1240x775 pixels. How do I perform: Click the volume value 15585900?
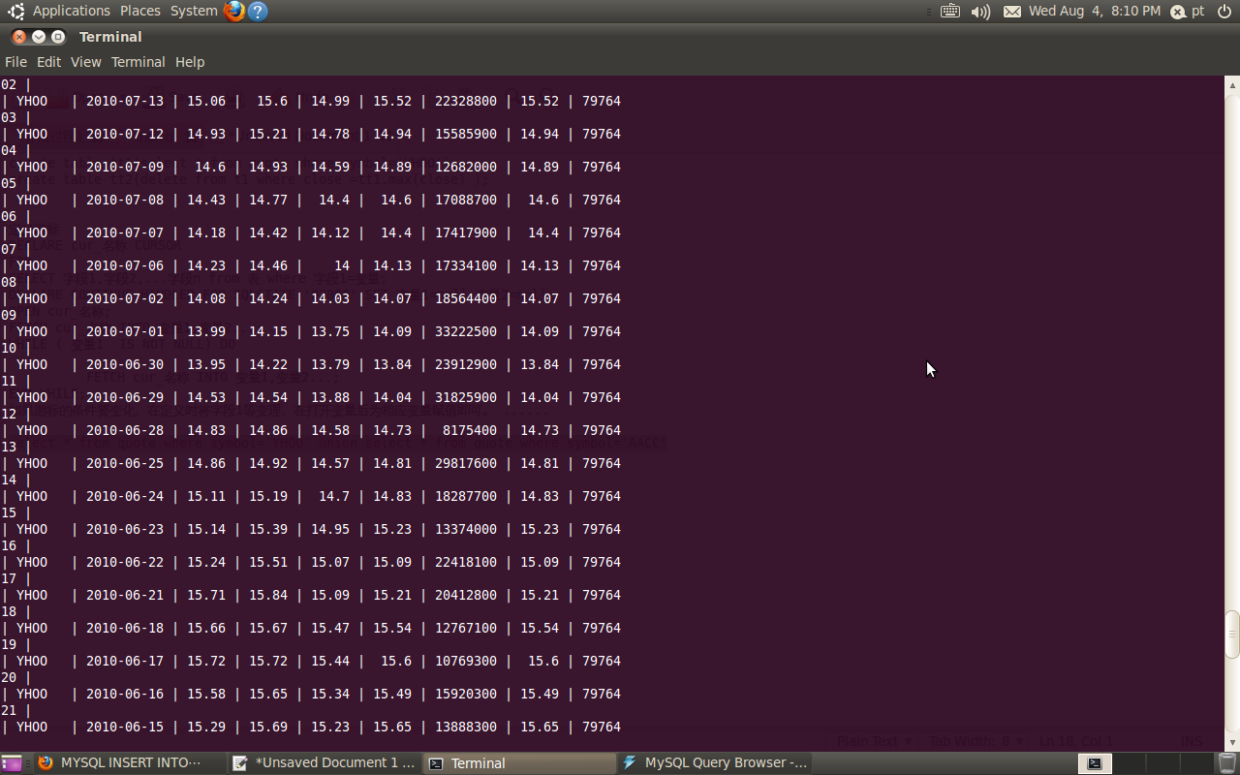pyautogui.click(x=466, y=134)
